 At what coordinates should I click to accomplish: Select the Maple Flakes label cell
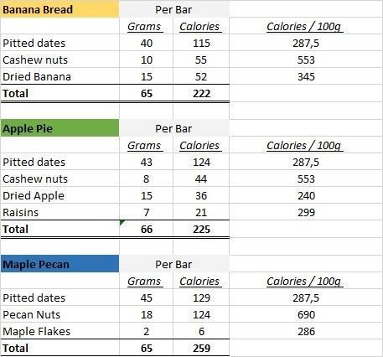(x=60, y=331)
